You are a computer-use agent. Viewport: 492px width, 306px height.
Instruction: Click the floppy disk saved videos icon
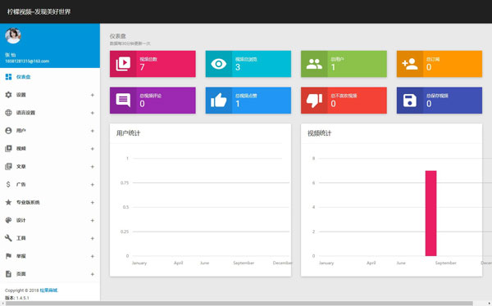[x=410, y=100]
